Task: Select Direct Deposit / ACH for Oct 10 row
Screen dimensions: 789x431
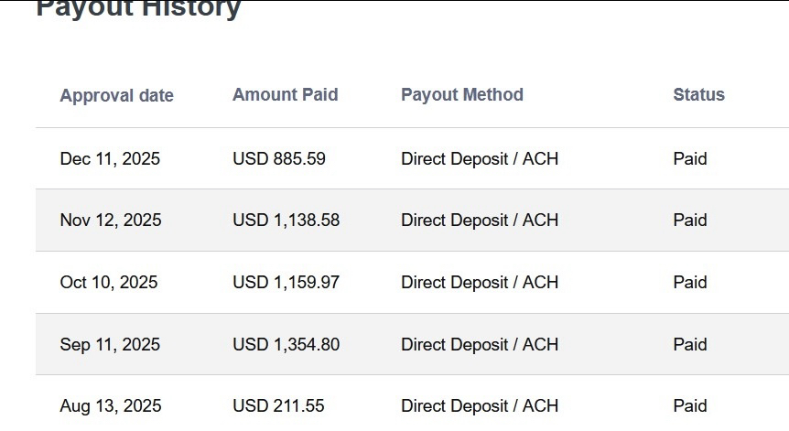Action: 479,282
